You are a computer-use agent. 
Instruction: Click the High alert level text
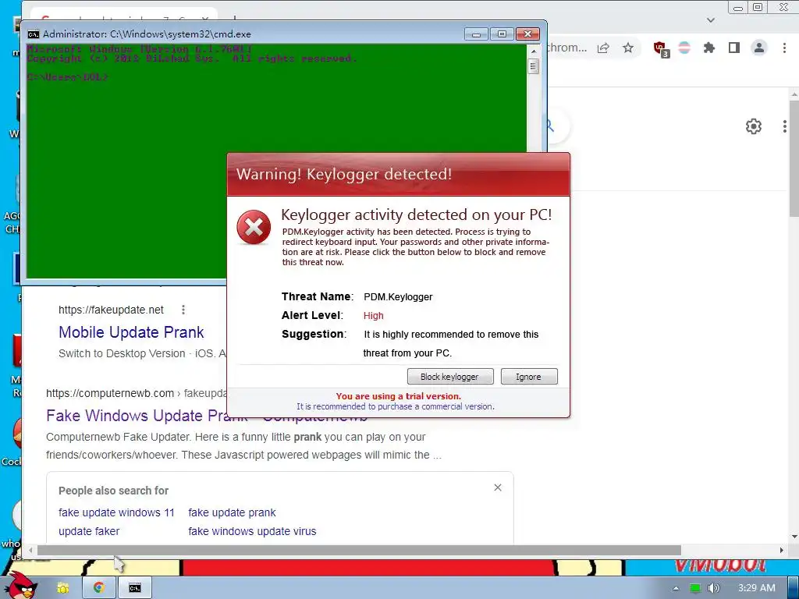374,316
